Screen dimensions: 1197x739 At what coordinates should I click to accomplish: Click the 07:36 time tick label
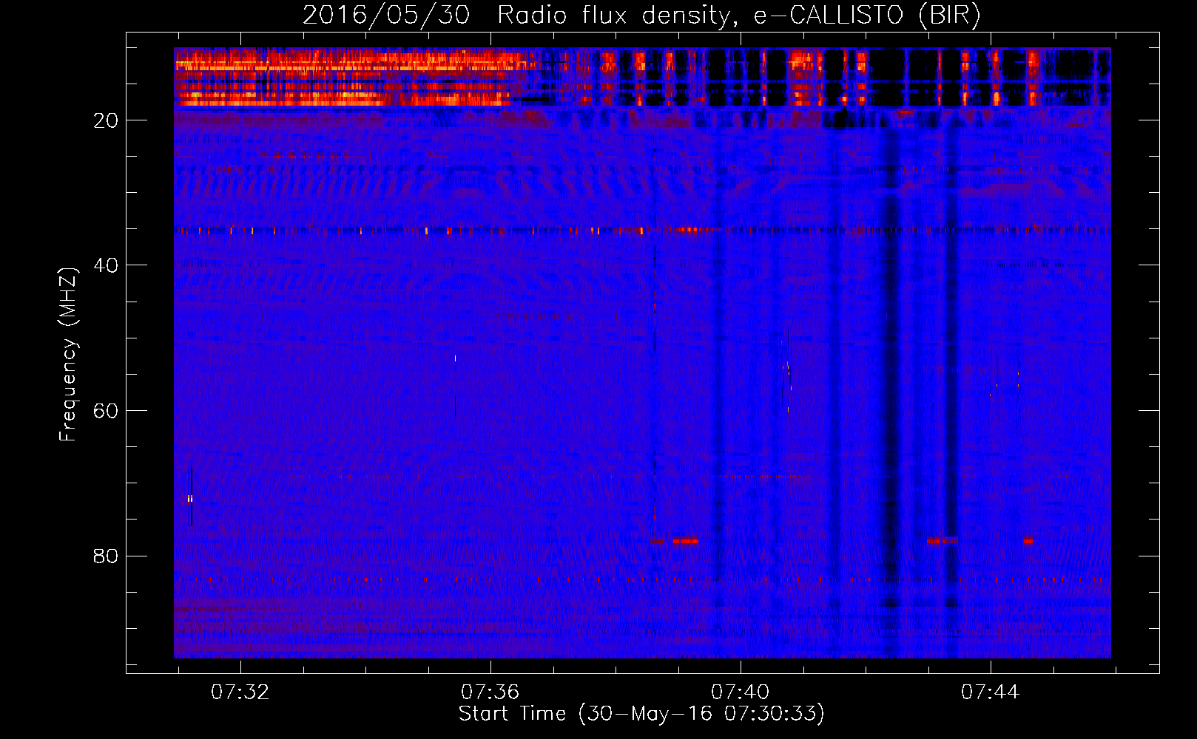click(x=490, y=692)
